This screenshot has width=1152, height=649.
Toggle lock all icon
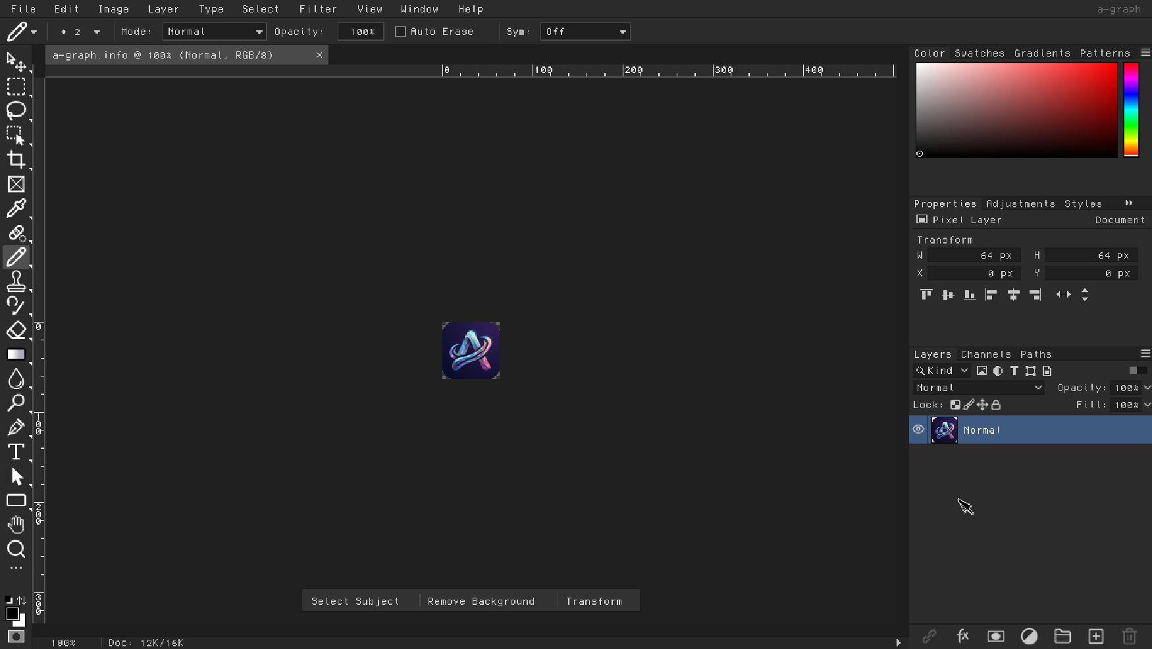[x=996, y=405]
